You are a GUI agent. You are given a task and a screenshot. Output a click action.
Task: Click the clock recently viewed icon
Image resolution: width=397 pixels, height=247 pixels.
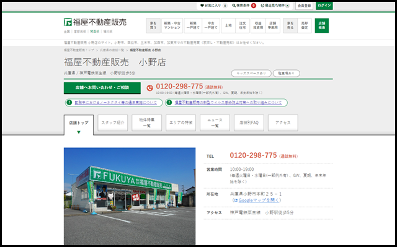pos(262,6)
